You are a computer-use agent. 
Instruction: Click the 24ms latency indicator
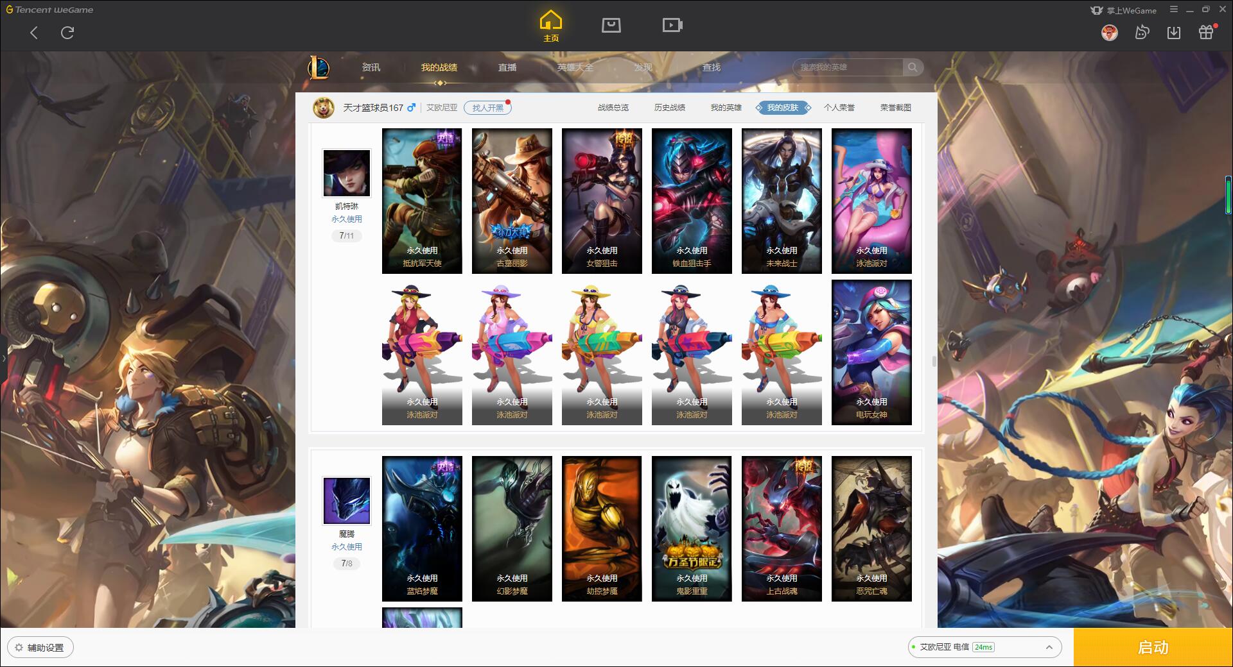click(x=983, y=647)
